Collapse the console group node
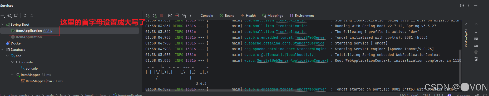 tap(12, 62)
